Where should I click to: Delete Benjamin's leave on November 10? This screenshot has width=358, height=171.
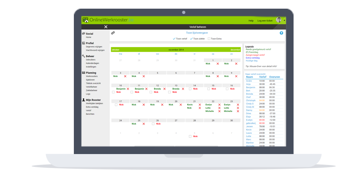click(128, 89)
